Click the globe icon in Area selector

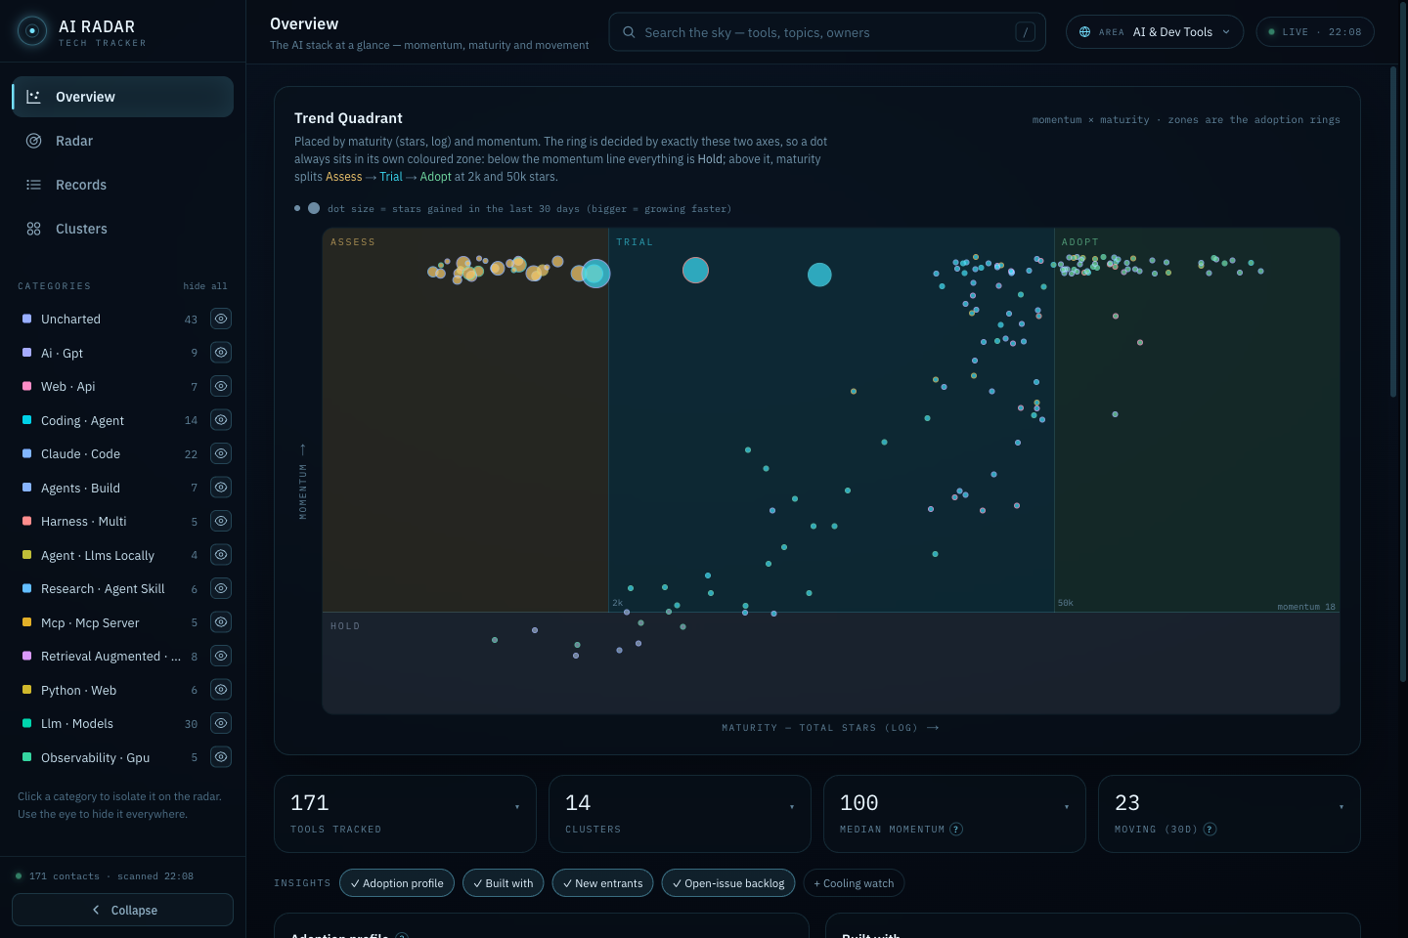click(1084, 32)
